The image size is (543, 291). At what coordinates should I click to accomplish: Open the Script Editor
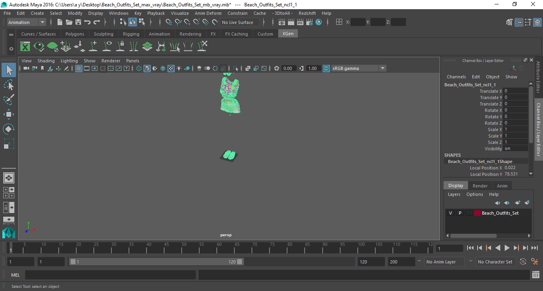point(536,275)
